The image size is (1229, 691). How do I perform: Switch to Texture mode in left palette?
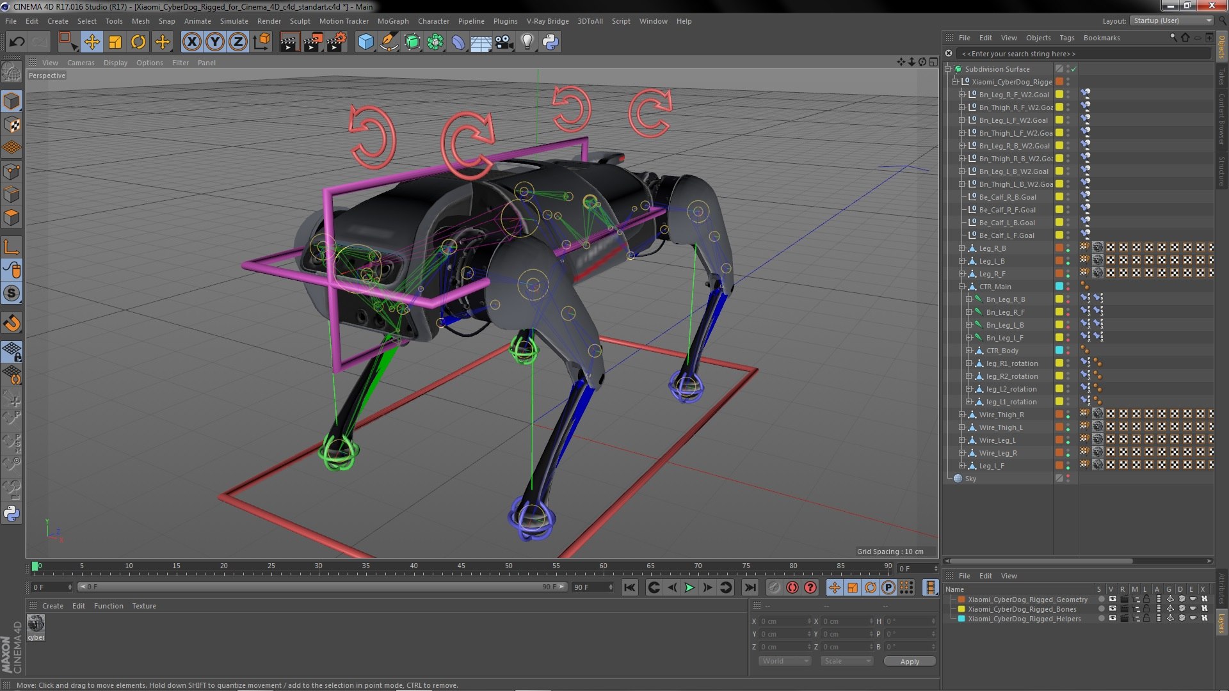12,125
